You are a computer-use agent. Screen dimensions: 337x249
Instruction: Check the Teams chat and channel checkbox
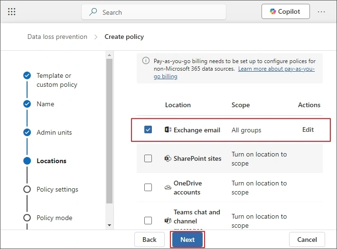[x=148, y=221]
